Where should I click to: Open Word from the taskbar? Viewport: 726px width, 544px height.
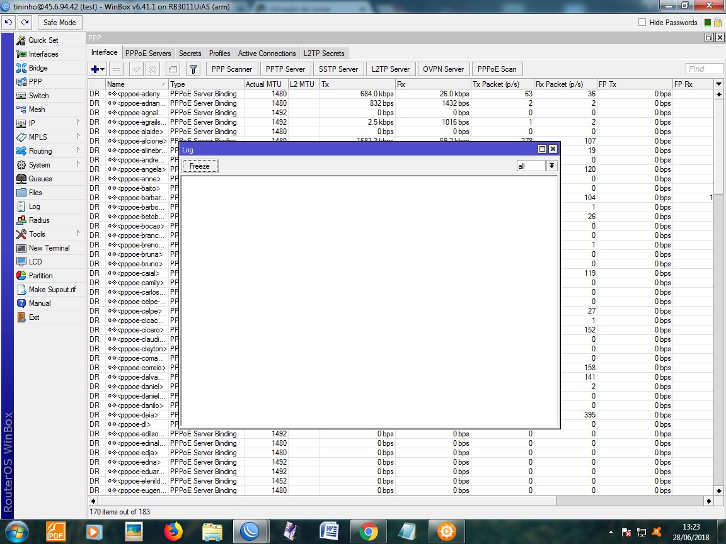[x=329, y=531]
